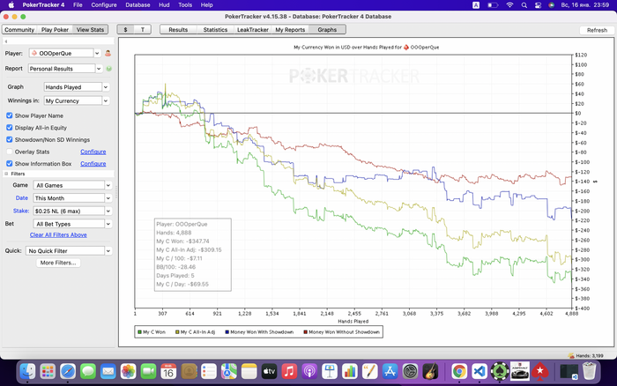617x386 pixels.
Task: Click the More Filters... button
Action: 58,263
